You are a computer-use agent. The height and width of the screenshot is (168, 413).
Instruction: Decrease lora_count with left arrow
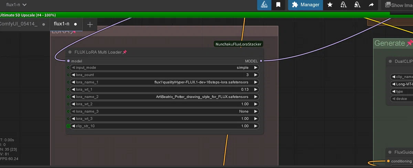[x=73, y=75]
